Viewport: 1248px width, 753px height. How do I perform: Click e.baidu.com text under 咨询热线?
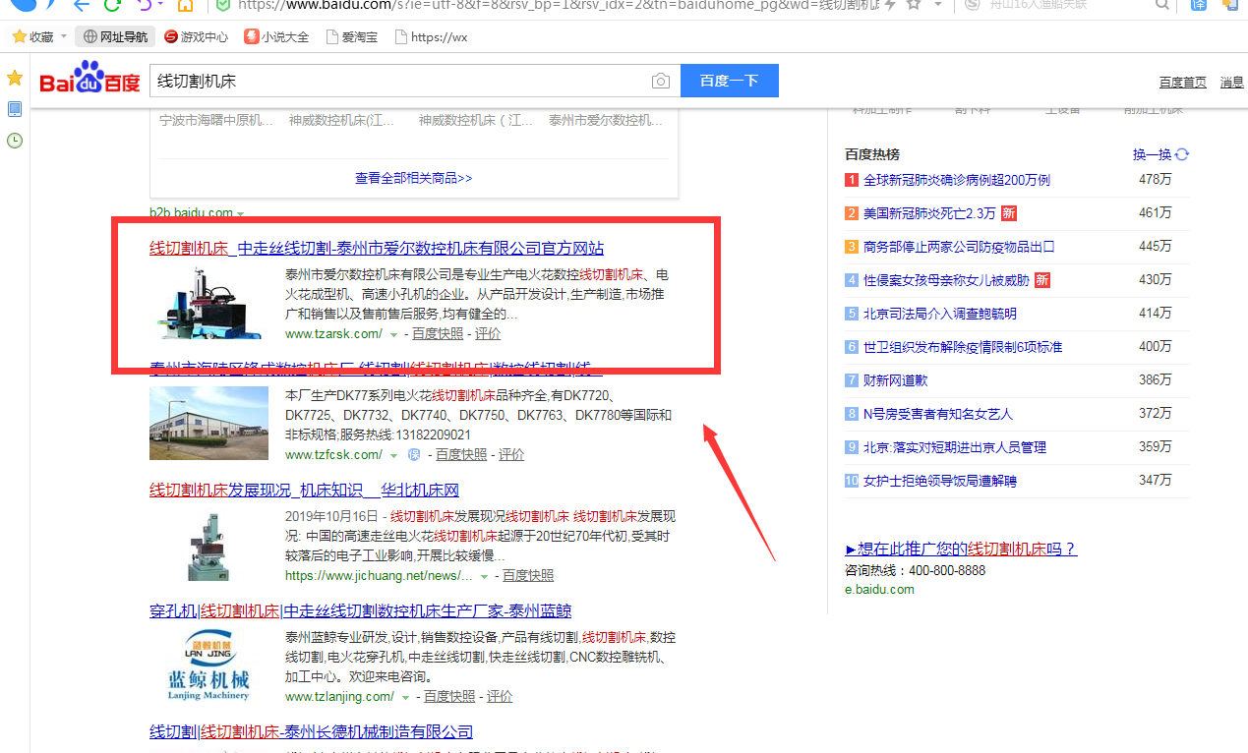879,590
